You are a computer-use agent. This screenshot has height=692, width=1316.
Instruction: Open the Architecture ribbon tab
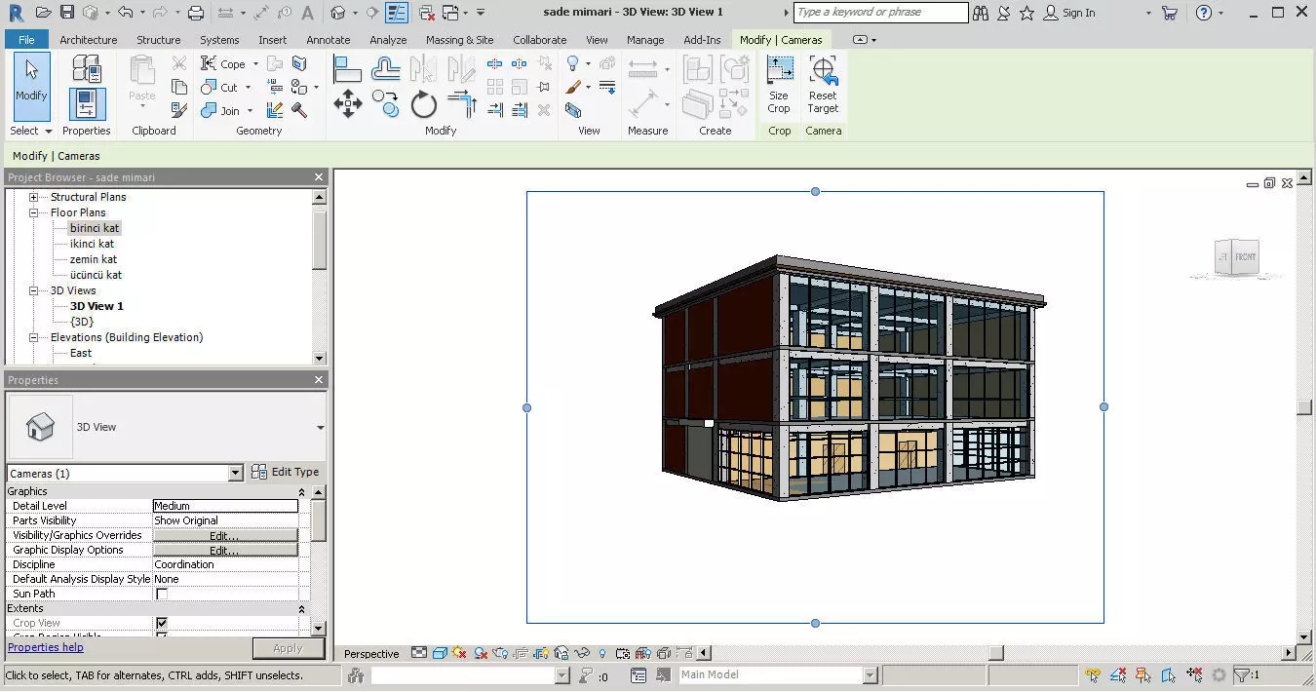(88, 40)
